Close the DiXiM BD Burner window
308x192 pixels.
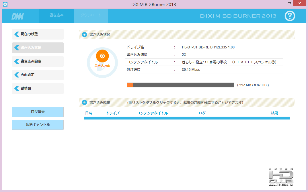(x=300, y=3)
